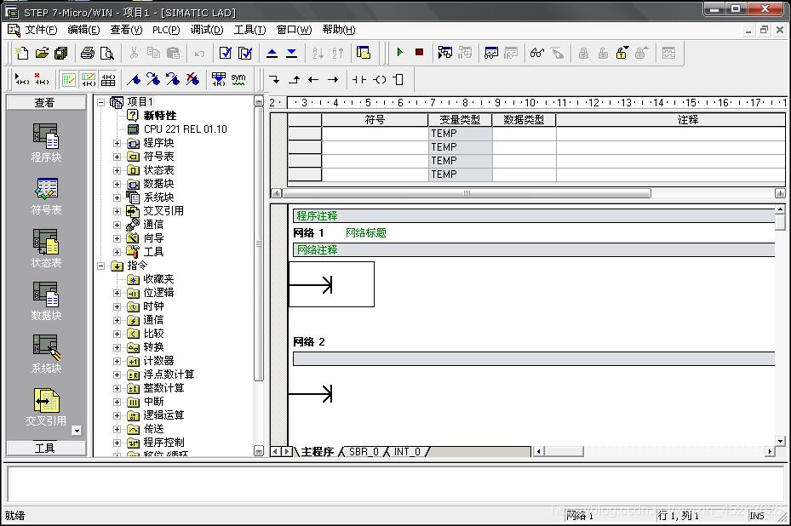This screenshot has width=791, height=526.
Task: Open the 帮助(H) menu
Action: click(x=339, y=30)
